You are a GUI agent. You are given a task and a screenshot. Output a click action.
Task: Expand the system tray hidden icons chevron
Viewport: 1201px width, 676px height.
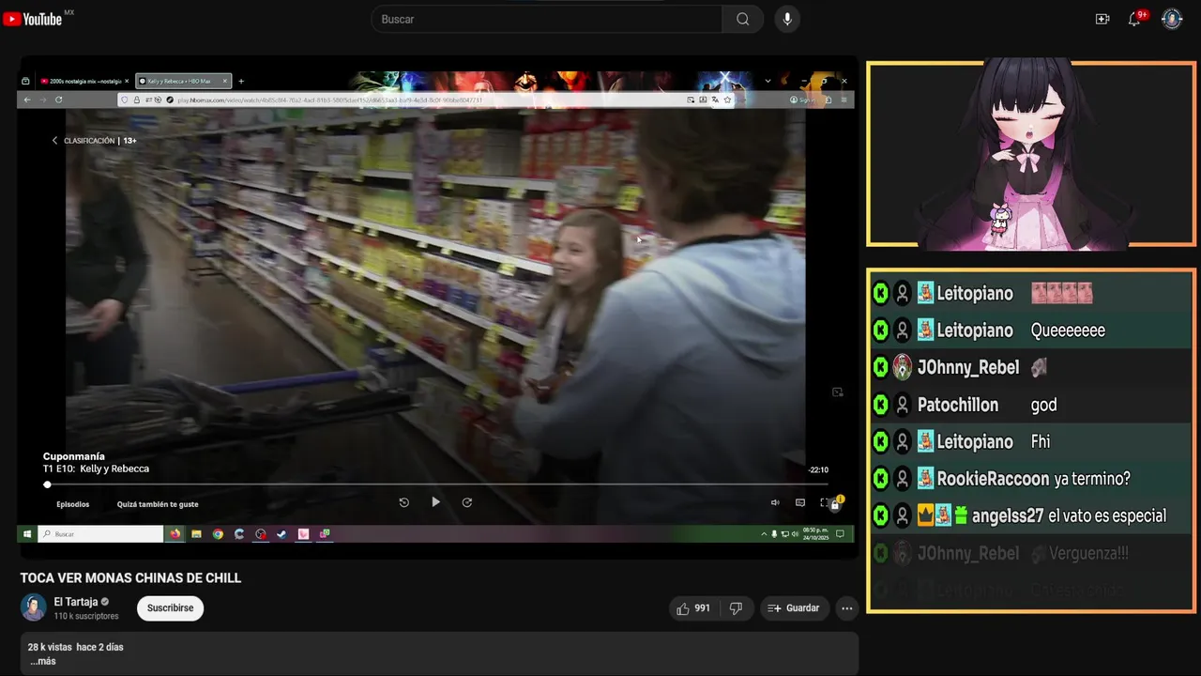point(764,533)
